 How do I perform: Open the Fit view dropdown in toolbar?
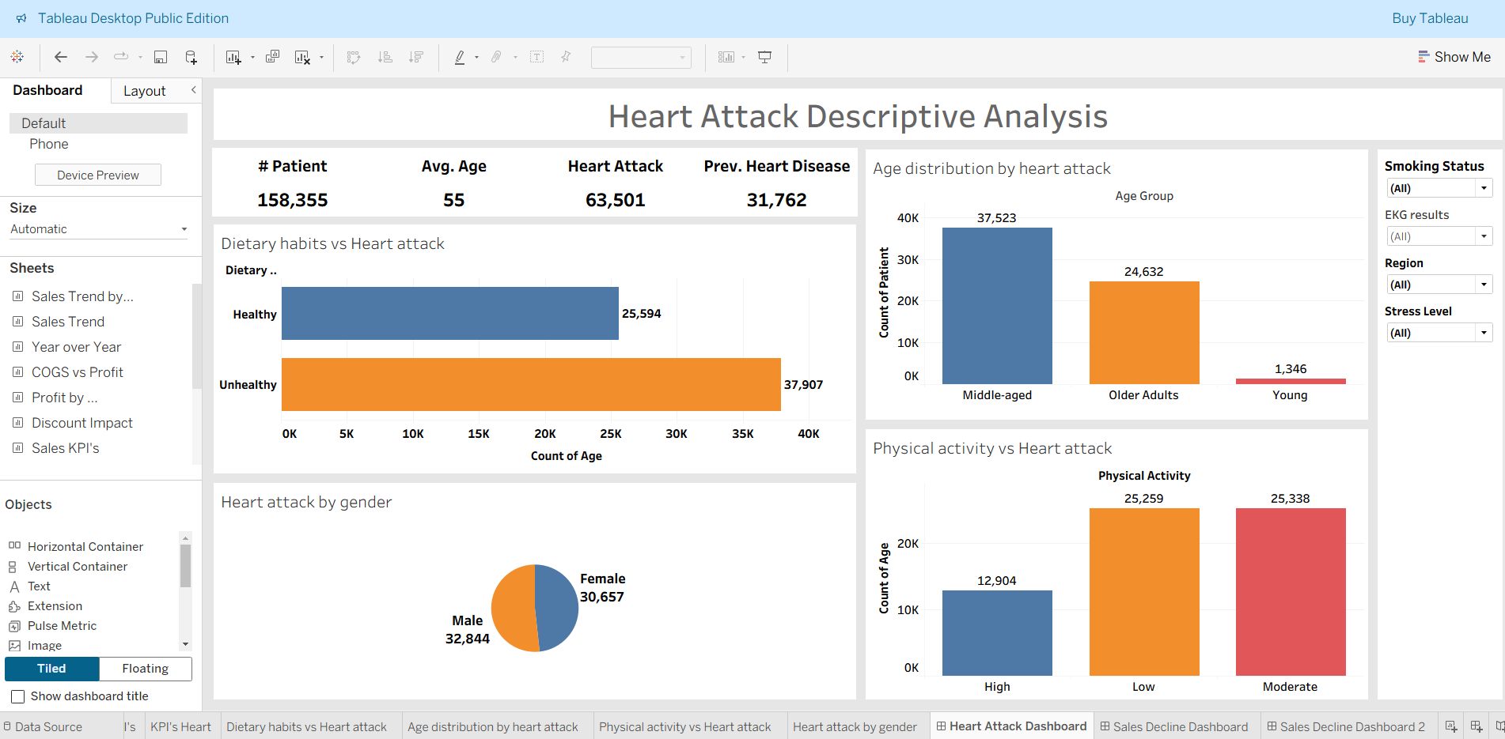coord(641,57)
